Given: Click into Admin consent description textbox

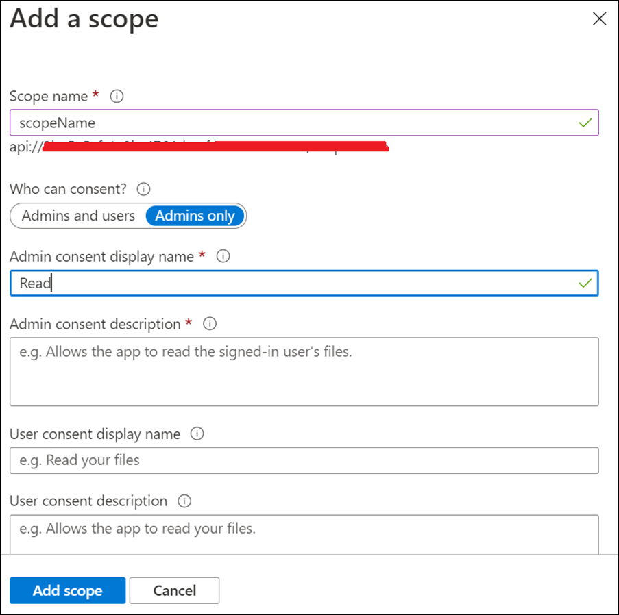Looking at the screenshot, I should pos(304,371).
